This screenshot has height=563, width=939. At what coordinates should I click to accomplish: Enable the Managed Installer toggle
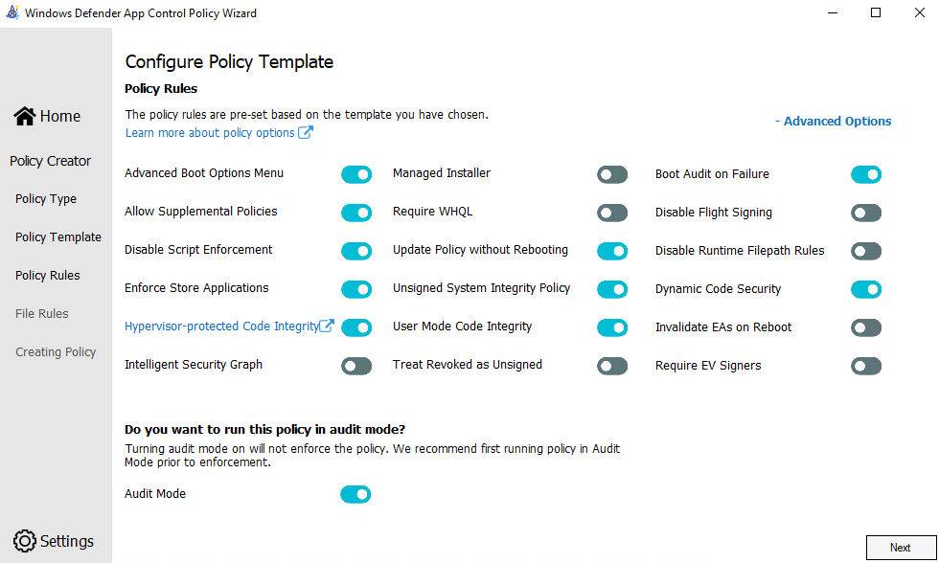coord(612,174)
